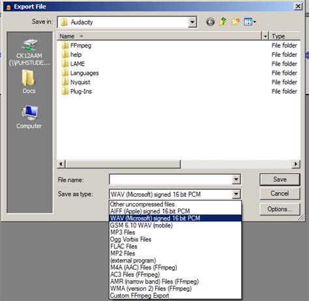Screen dimensions: 309x301
Task: Open export Options dialog
Action: [x=280, y=209]
